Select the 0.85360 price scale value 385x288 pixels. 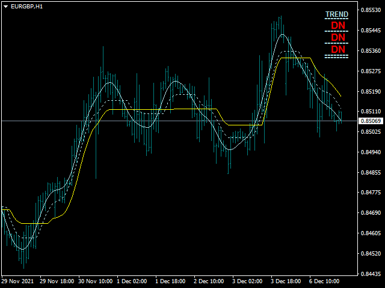[371, 50]
